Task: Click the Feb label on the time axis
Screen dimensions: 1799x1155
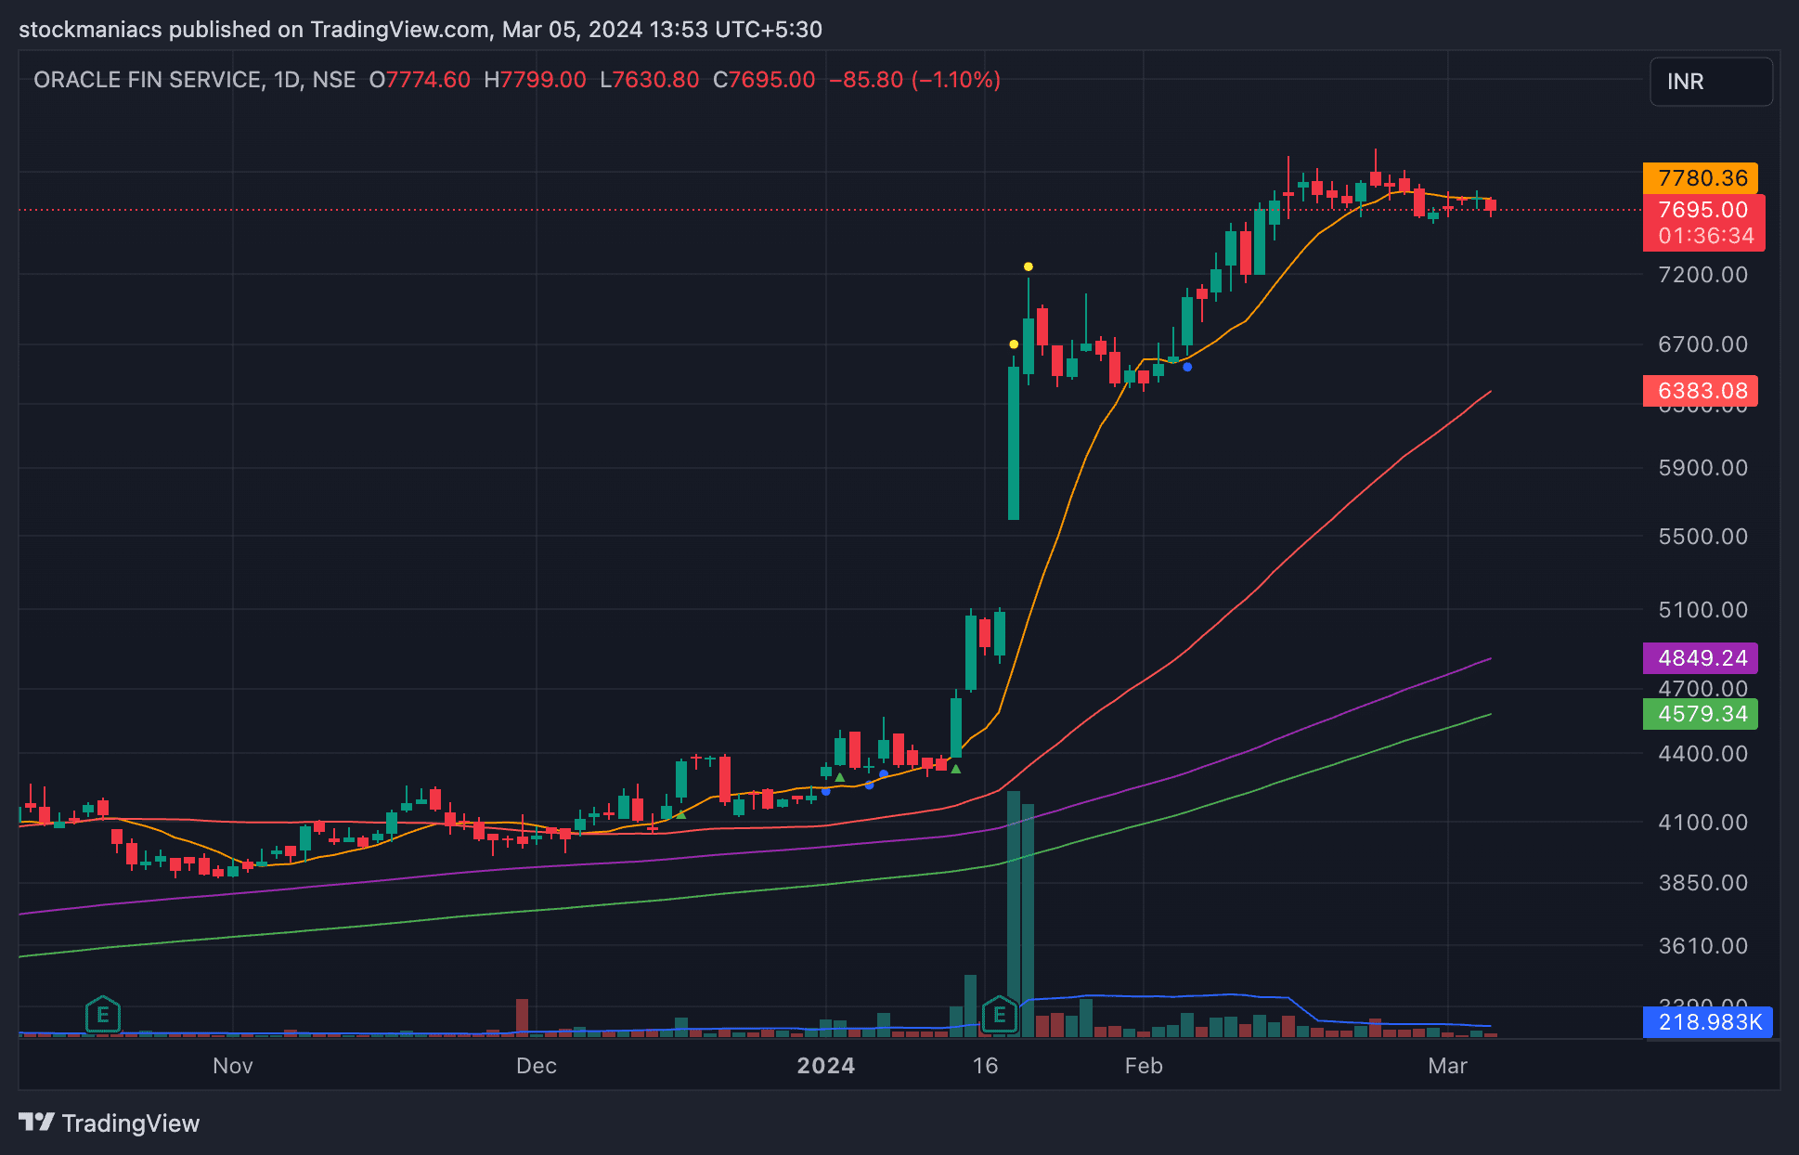Action: coord(1143,1066)
